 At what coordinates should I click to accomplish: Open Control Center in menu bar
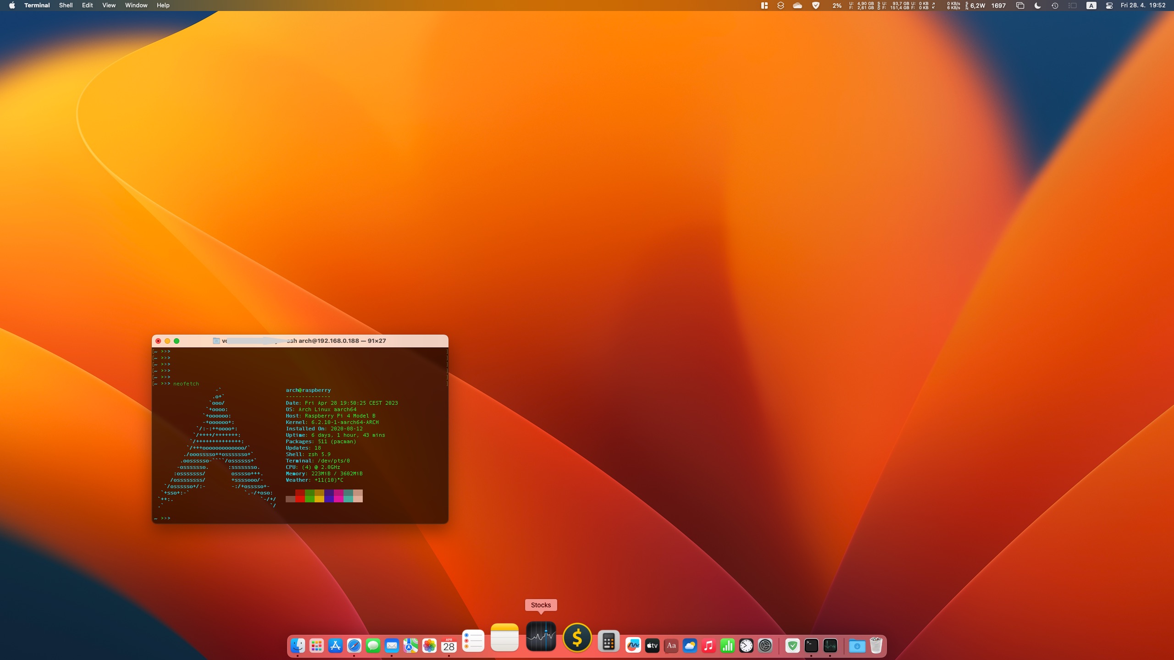[1109, 5]
